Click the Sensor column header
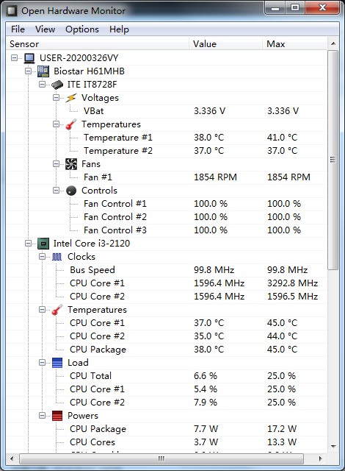The width and height of the screenshot is (345, 471). click(x=98, y=44)
